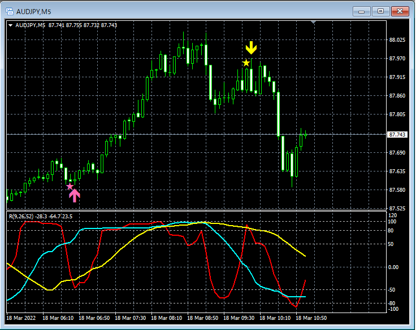Click the 18 Mar 08:10 time label
The image size is (416, 330).
click(x=167, y=318)
